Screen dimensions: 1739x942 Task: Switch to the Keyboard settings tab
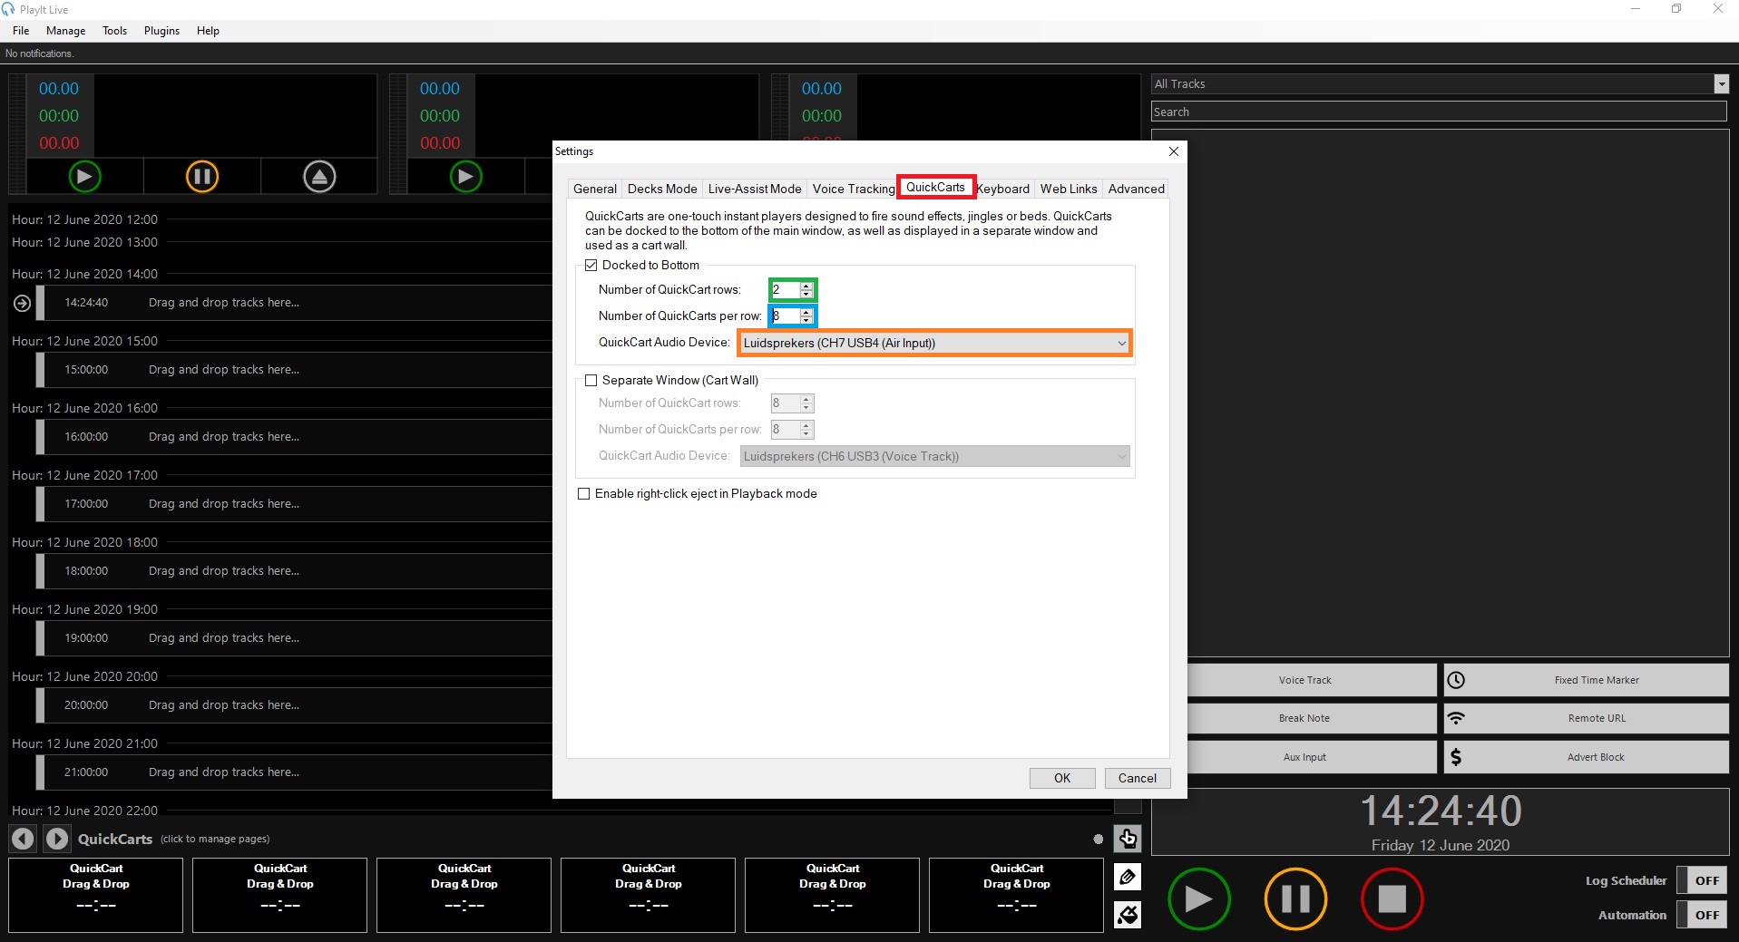[x=1004, y=189]
